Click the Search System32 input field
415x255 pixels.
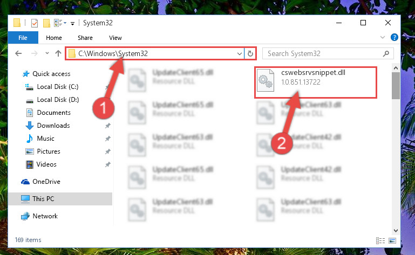tap(323, 54)
